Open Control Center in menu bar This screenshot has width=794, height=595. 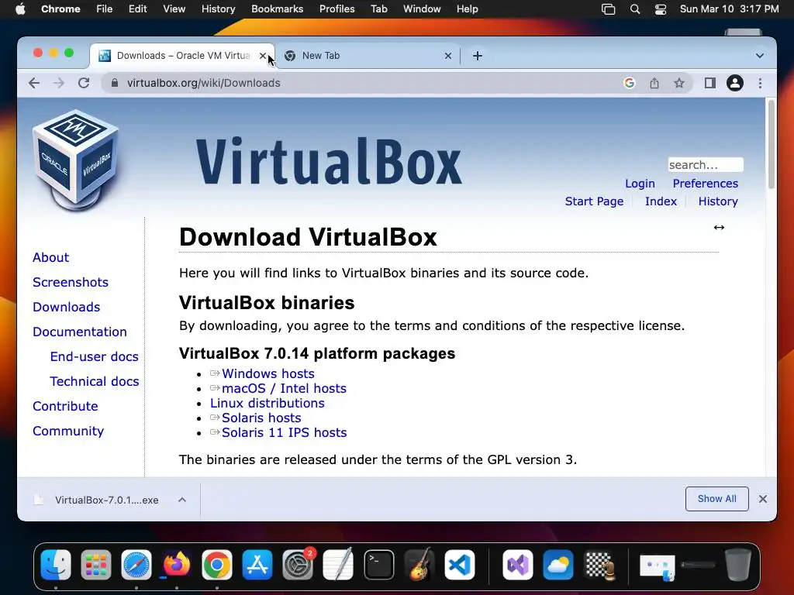[x=661, y=9]
